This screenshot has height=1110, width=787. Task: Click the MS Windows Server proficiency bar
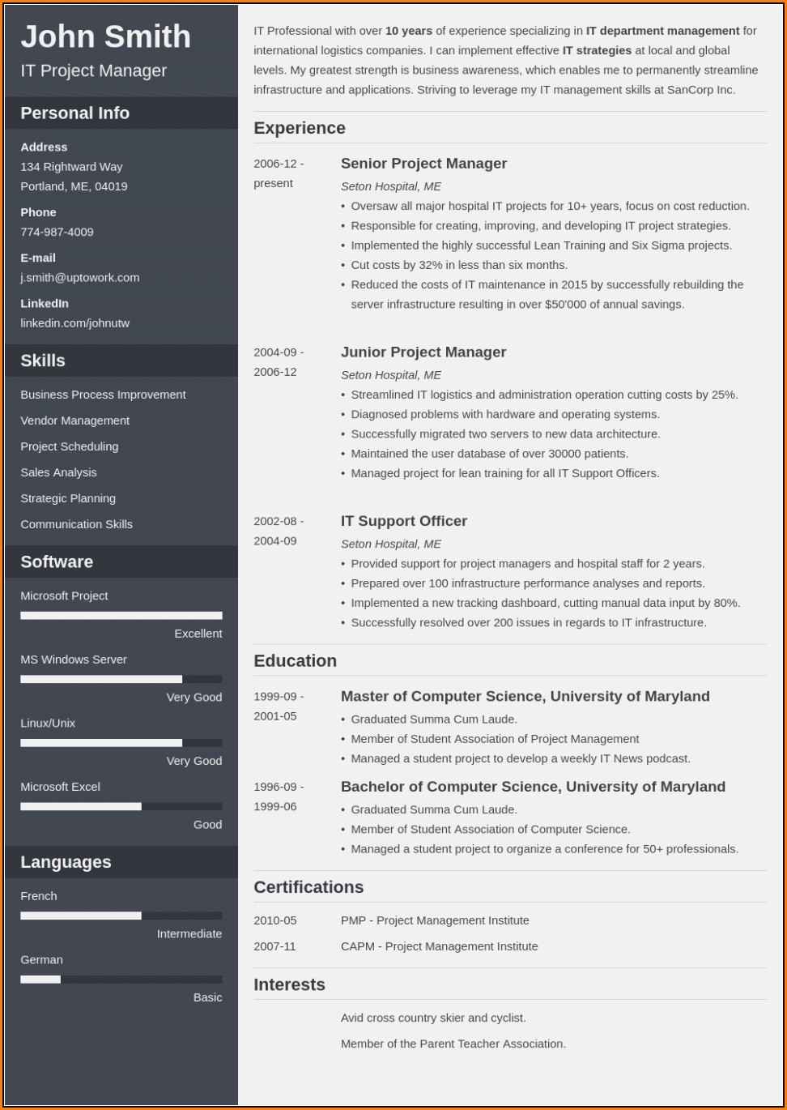tap(121, 679)
